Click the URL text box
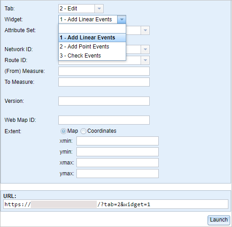 click(x=116, y=204)
